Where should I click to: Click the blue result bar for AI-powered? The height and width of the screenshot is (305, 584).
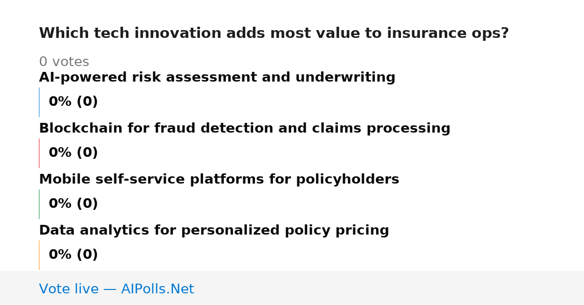point(39,102)
